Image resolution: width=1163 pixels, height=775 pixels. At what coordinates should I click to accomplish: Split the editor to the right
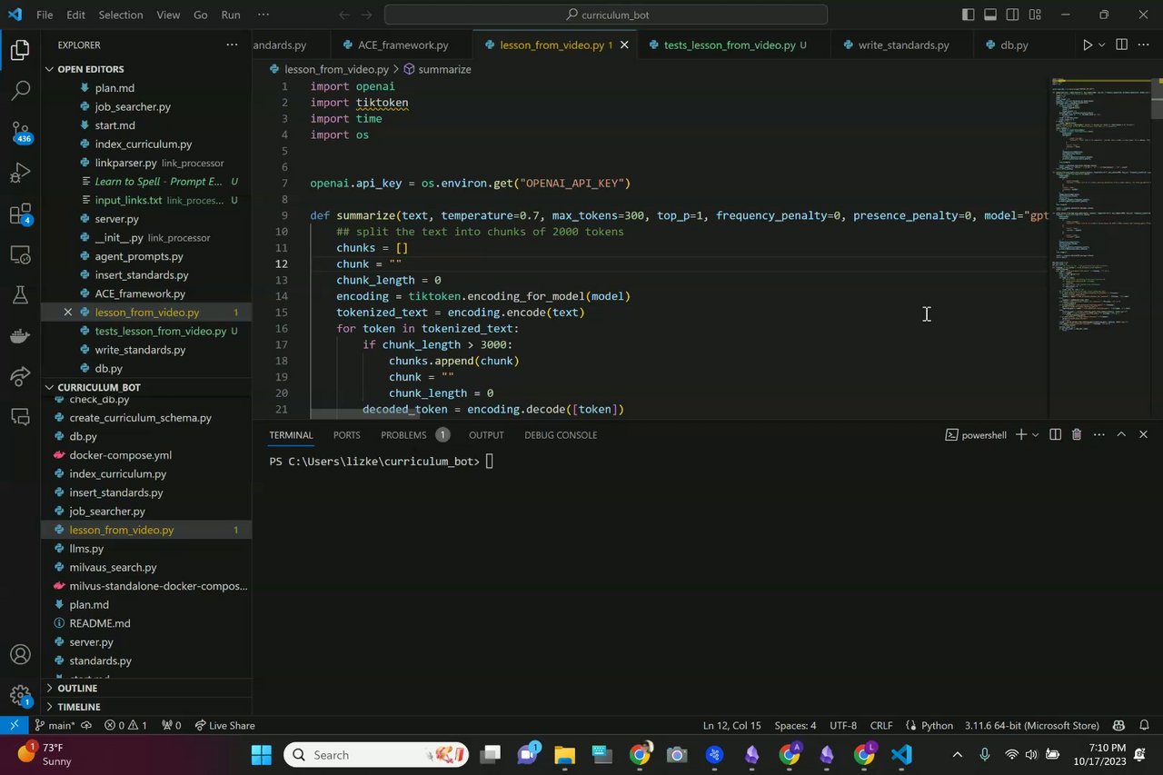pyautogui.click(x=1121, y=45)
